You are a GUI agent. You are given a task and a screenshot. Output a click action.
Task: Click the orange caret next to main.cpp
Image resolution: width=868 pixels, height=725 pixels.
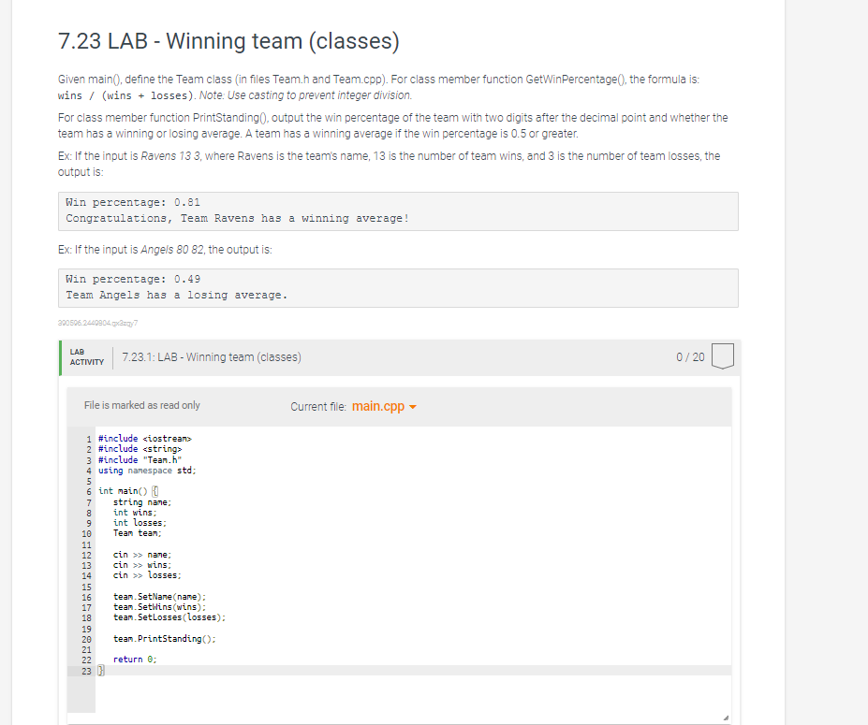pyautogui.click(x=412, y=407)
